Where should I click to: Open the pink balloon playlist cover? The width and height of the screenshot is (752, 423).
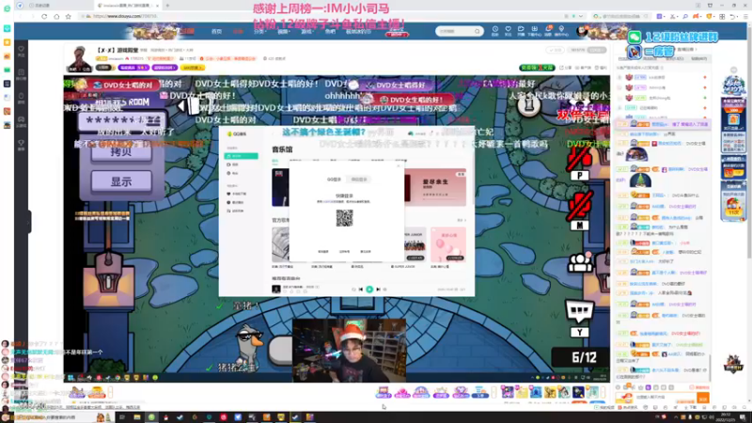click(448, 244)
